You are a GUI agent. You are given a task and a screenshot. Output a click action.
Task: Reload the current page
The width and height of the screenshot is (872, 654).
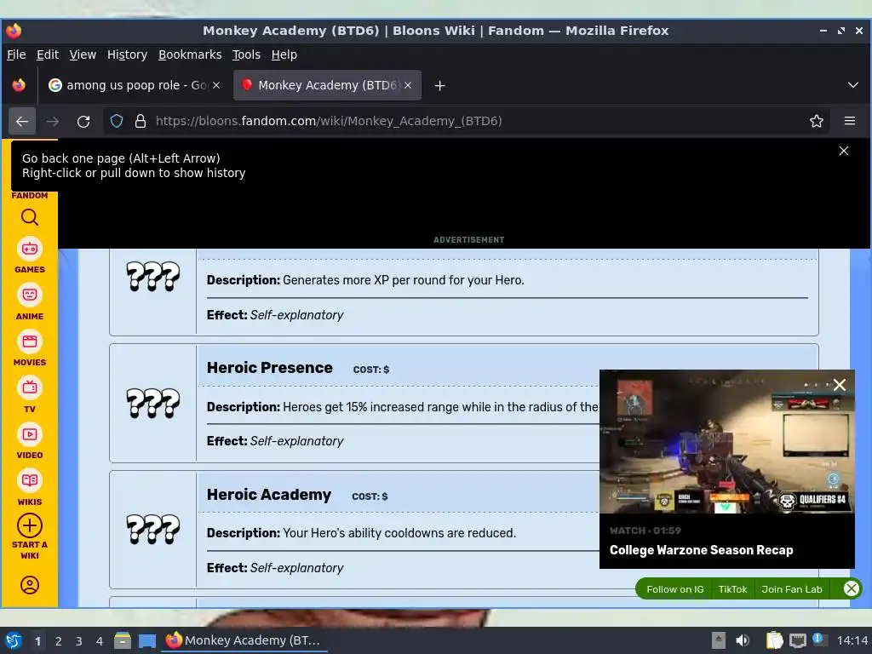83,121
